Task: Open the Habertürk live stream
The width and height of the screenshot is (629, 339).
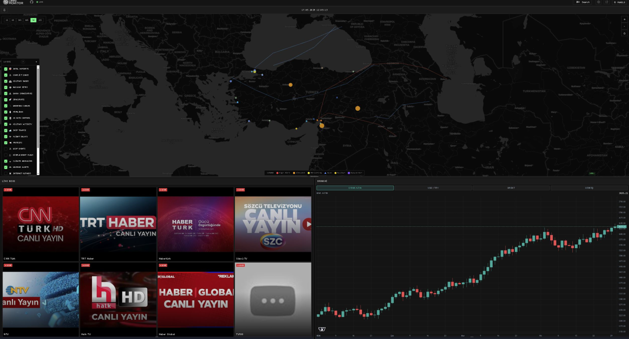Action: tap(196, 224)
